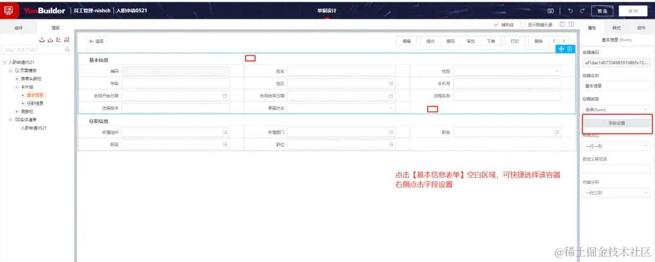Screen dimensions: 655x262
Task: Switch to the 样式 style tab
Action: pyautogui.click(x=616, y=28)
